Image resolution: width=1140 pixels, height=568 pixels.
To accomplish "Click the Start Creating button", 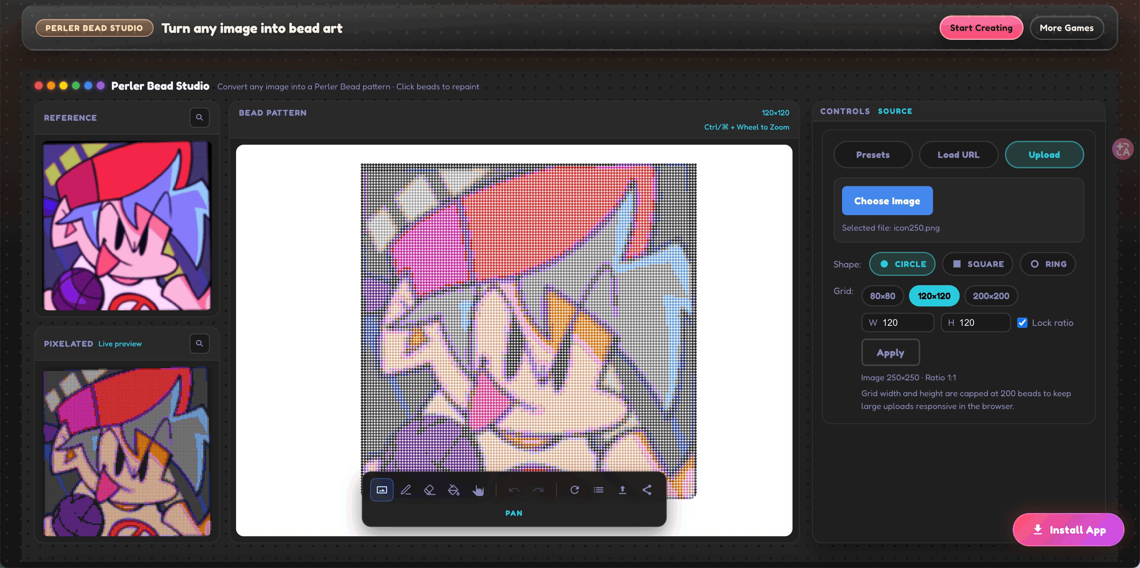I will pos(981,28).
